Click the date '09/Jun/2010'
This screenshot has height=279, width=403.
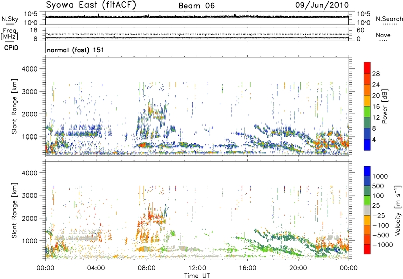point(322,5)
